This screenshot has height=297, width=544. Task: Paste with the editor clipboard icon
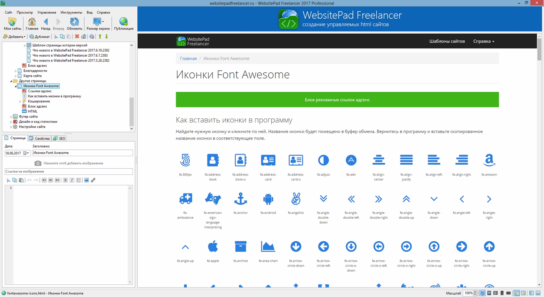(x=21, y=180)
